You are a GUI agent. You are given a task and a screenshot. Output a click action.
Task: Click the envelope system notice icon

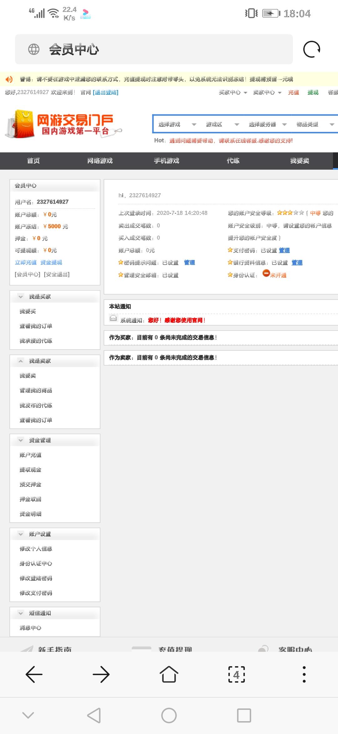point(113,318)
